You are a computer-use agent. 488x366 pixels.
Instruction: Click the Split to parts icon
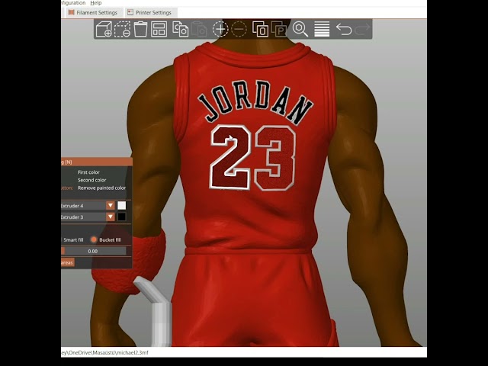pyautogui.click(x=279, y=29)
